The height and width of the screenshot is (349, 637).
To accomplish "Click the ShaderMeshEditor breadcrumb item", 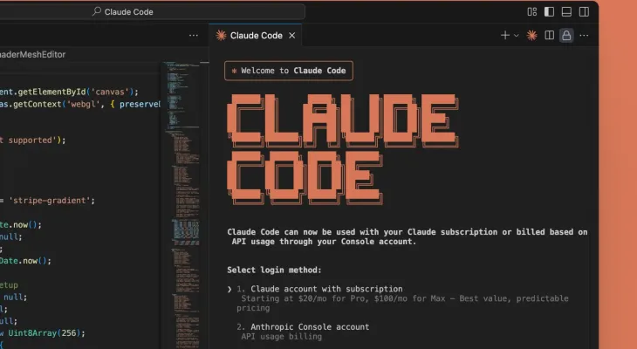I will pos(32,54).
